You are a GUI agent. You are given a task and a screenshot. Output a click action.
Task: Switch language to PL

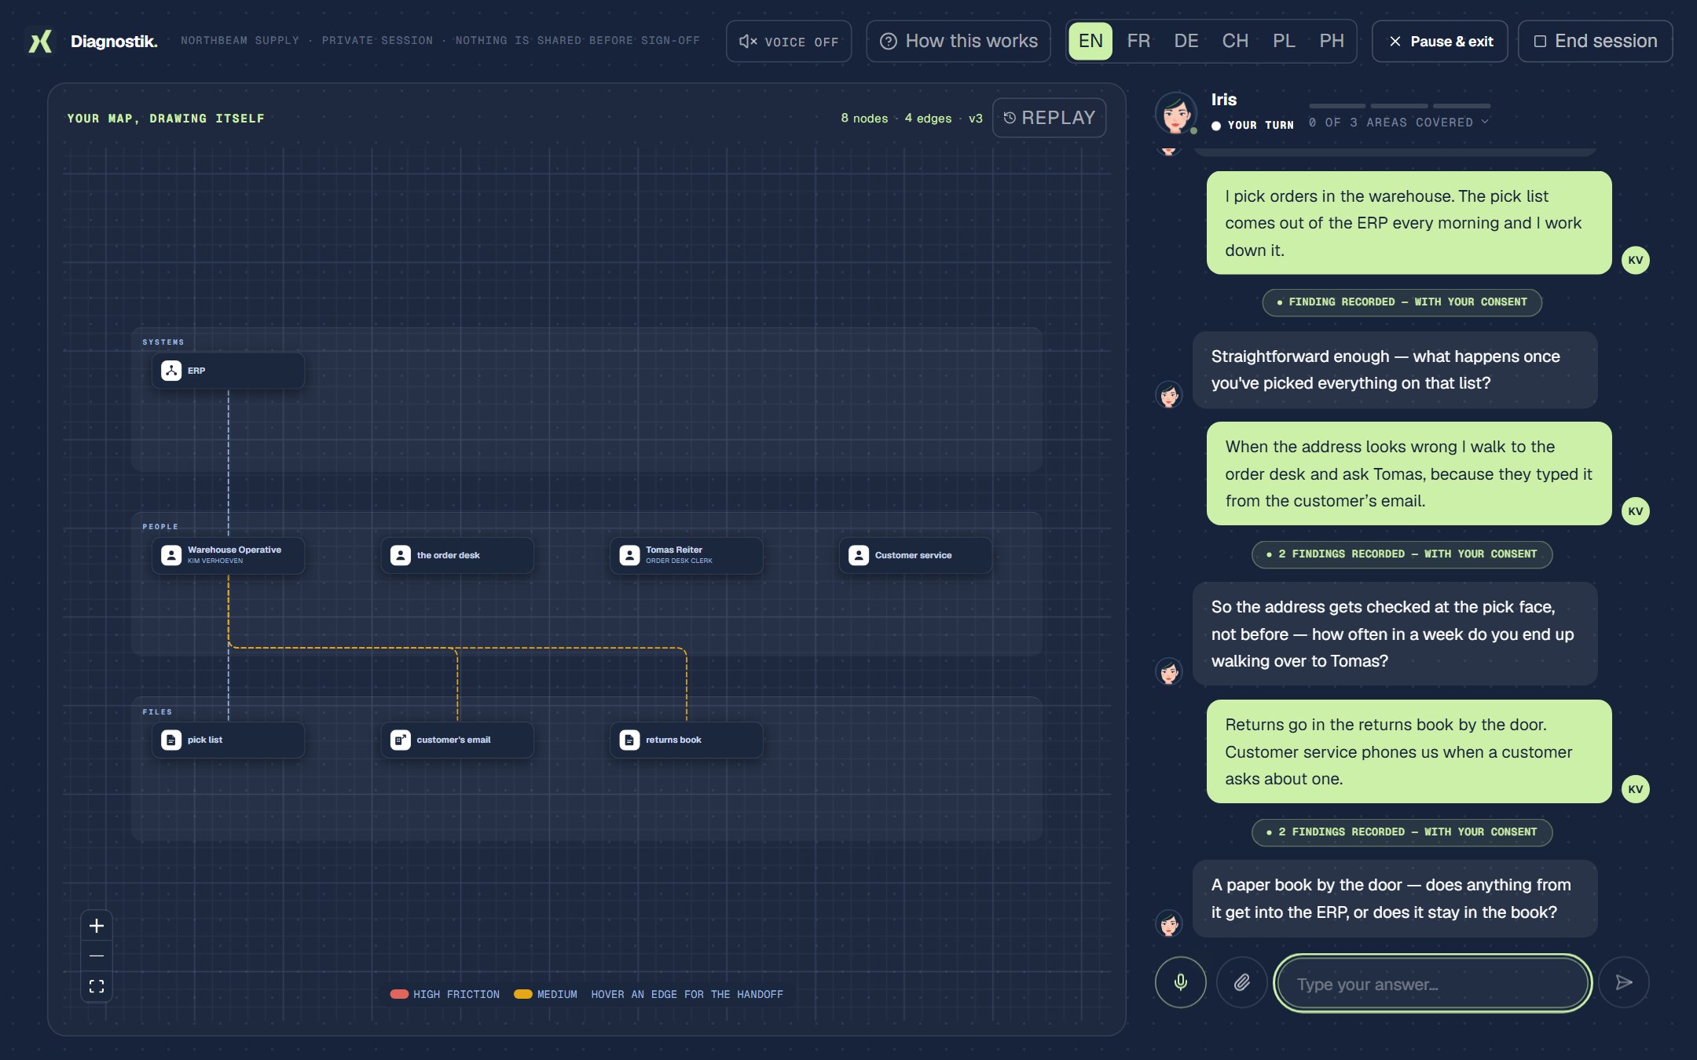pyautogui.click(x=1284, y=42)
